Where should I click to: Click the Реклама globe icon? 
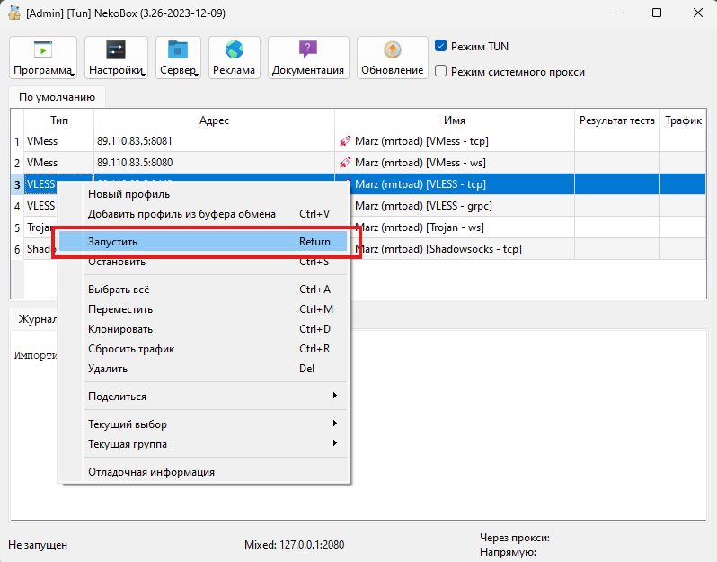click(x=235, y=50)
